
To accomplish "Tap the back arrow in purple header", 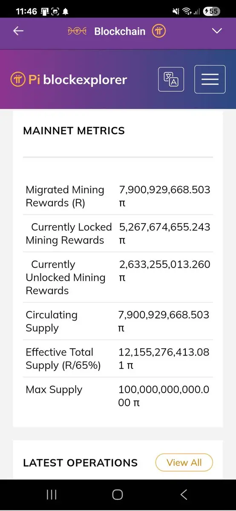I will coord(18,31).
